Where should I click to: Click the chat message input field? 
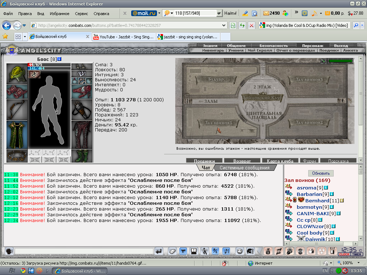click(84, 251)
